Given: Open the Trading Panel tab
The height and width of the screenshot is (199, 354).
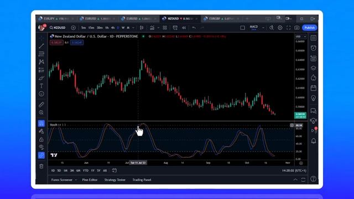Looking at the screenshot, I should click(142, 180).
